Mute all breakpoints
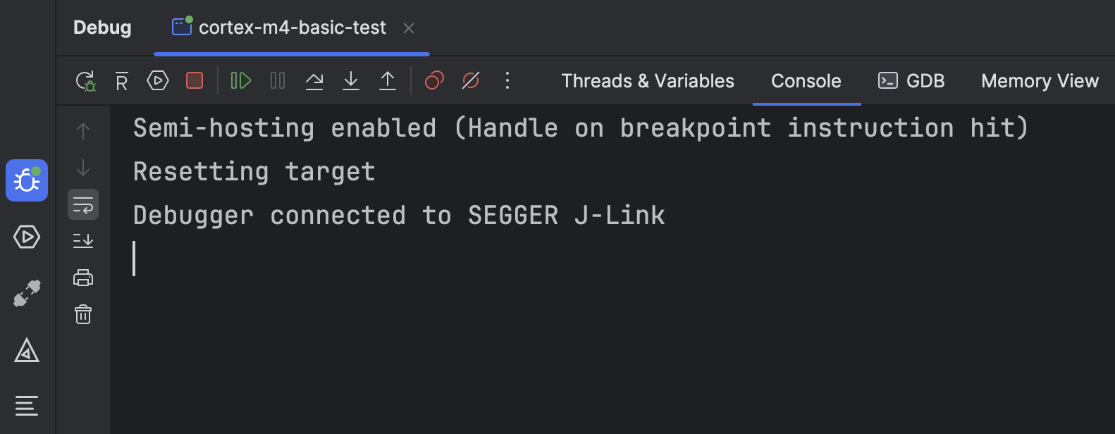 coord(470,80)
